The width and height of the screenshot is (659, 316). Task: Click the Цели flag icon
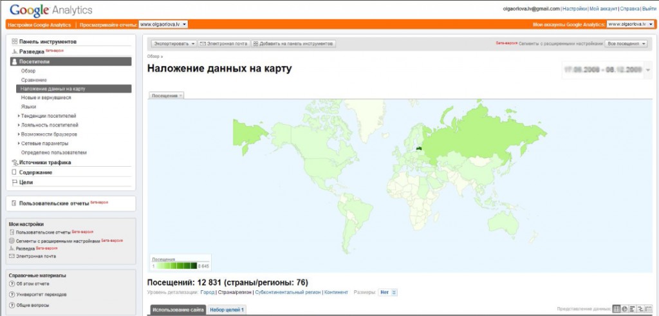pos(14,182)
